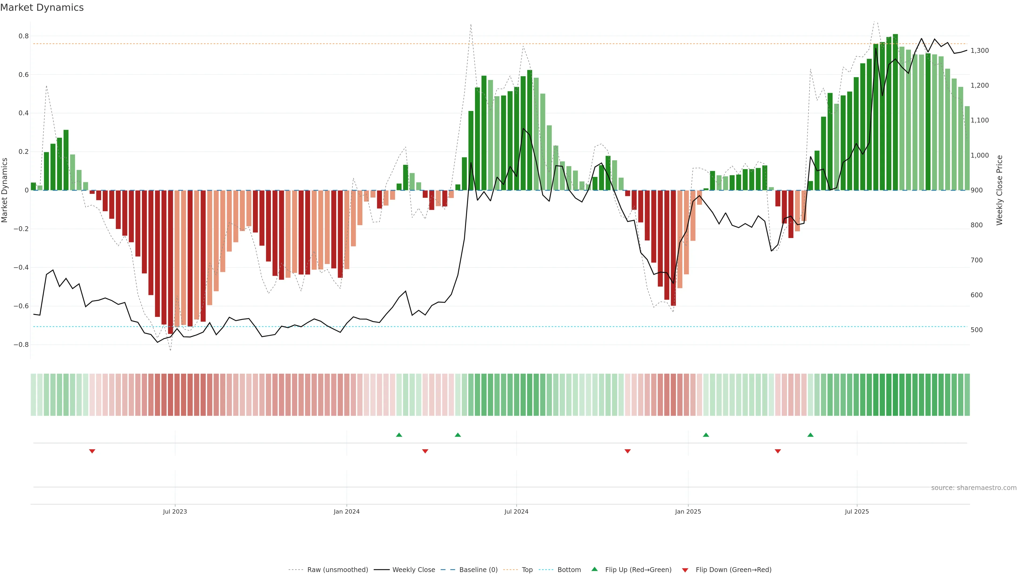Screen dimensions: 1030x579
Task: Click the Market Dynamics chart title
Action: [42, 8]
